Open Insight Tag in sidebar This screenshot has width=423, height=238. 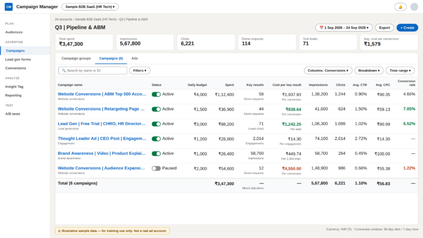click(14, 86)
